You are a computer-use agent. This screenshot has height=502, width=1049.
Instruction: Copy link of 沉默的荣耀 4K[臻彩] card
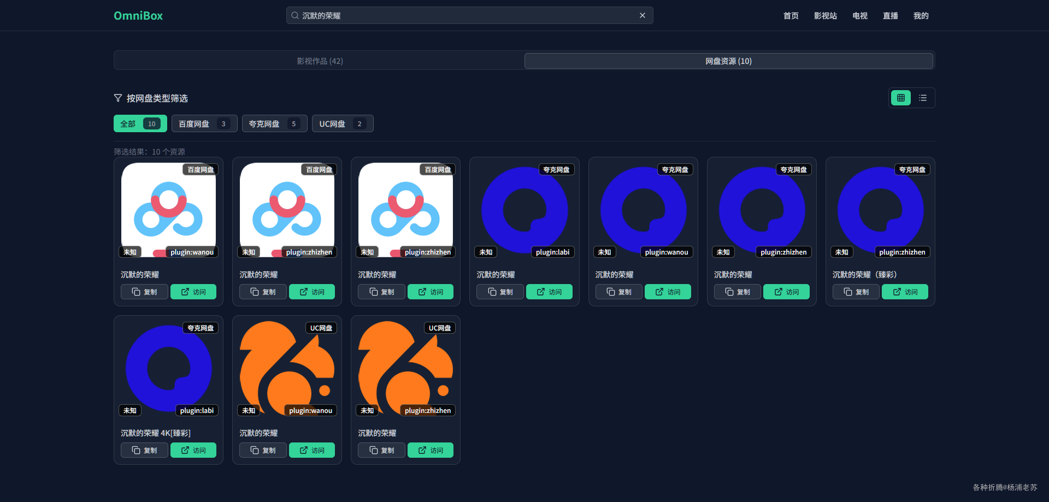(144, 450)
